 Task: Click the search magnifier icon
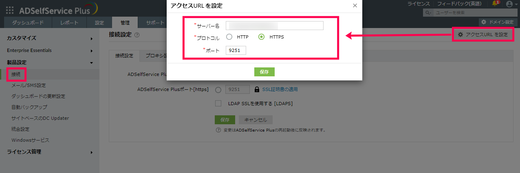pyautogui.click(x=428, y=13)
